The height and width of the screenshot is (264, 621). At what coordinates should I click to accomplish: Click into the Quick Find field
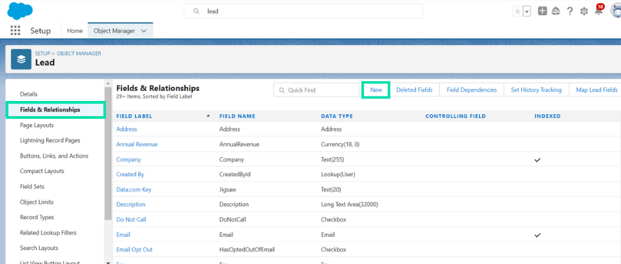pos(316,90)
